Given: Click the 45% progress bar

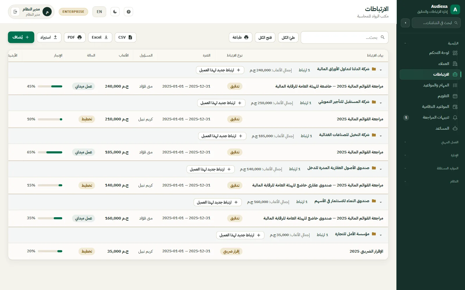Looking at the screenshot, I should coord(50,86).
